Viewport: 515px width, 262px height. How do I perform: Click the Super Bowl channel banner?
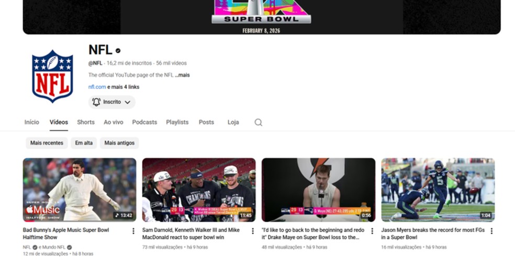click(262, 17)
